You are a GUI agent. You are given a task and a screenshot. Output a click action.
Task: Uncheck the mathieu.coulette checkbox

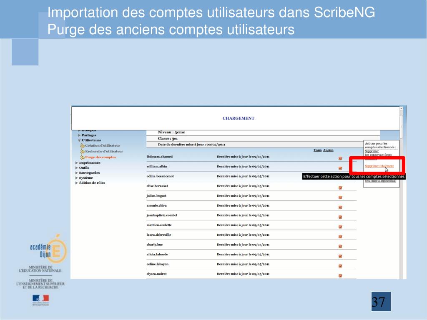(x=340, y=227)
